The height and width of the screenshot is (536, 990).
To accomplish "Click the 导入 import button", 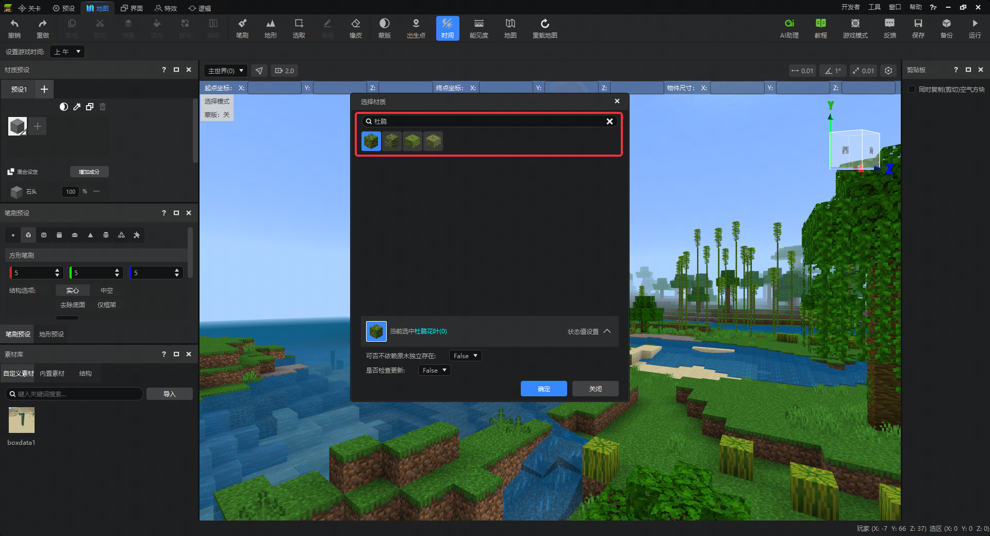I will pos(170,394).
